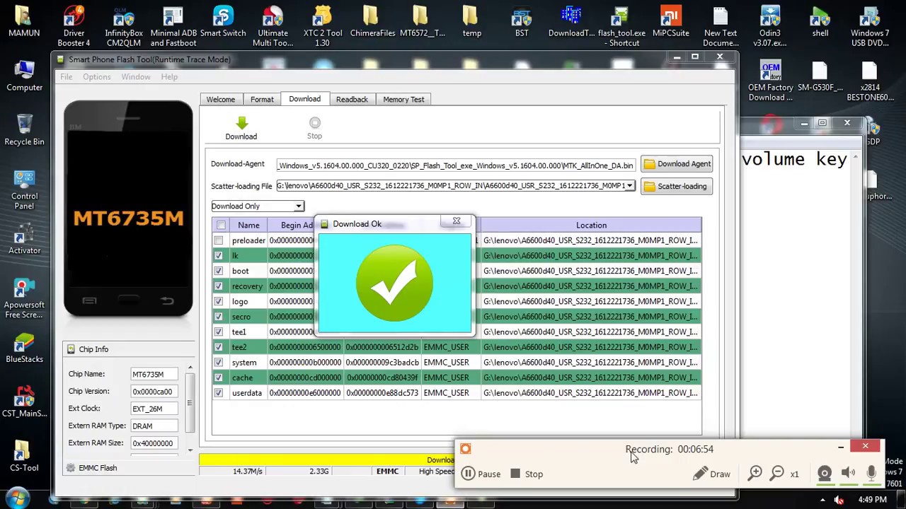This screenshot has width=906, height=509.
Task: Open InfinityBox CM2QLM desktop icon
Action: click(124, 26)
